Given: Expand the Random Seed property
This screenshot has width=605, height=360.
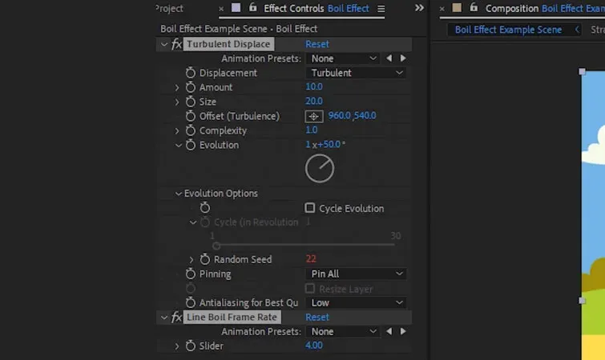Looking at the screenshot, I should click(192, 259).
